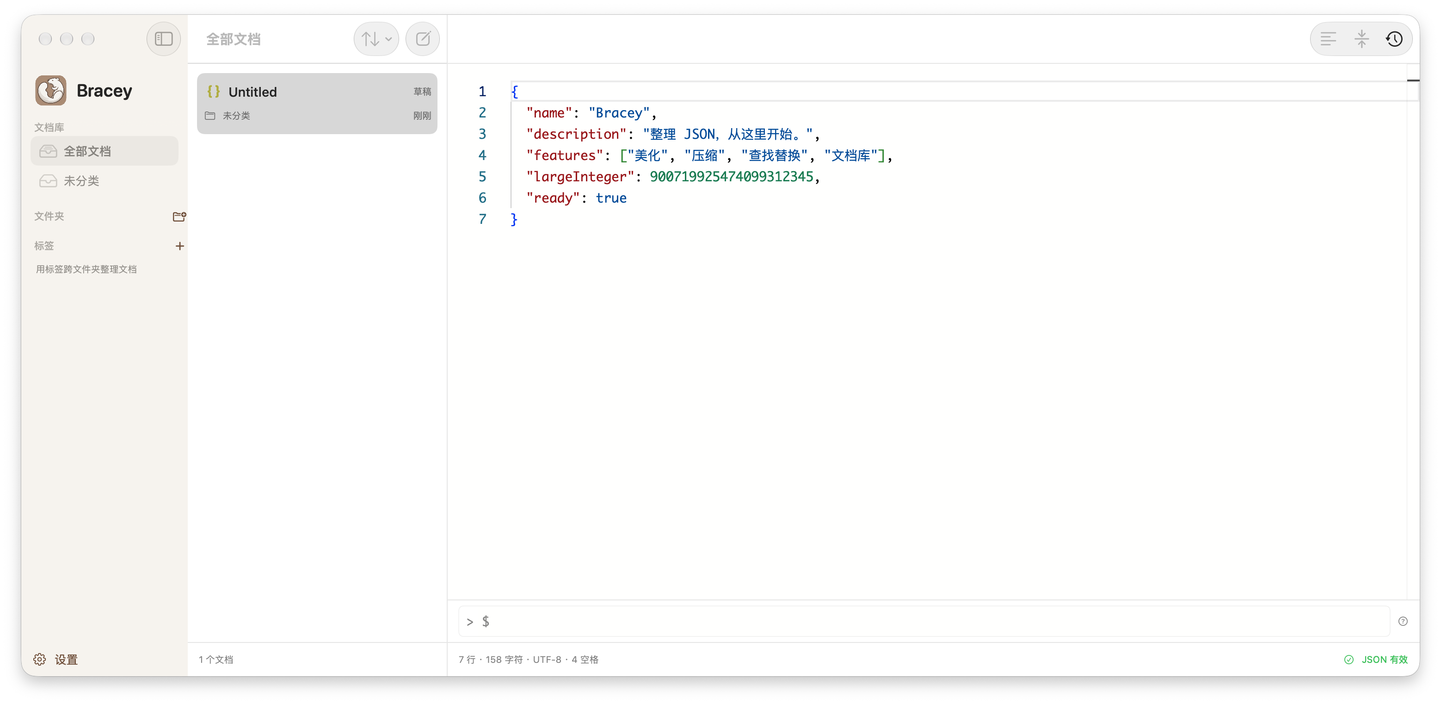Click the window close traffic light button

(x=45, y=38)
